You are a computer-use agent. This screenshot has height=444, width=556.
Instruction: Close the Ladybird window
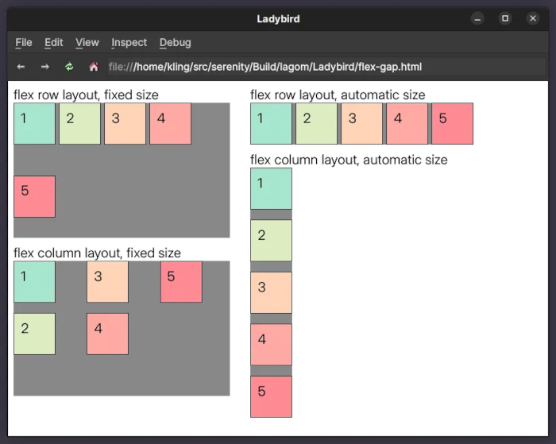tap(533, 18)
